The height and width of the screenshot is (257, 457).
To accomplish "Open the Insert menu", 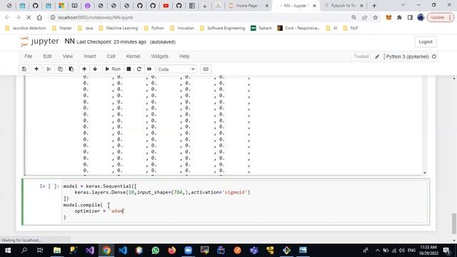I will (x=90, y=56).
